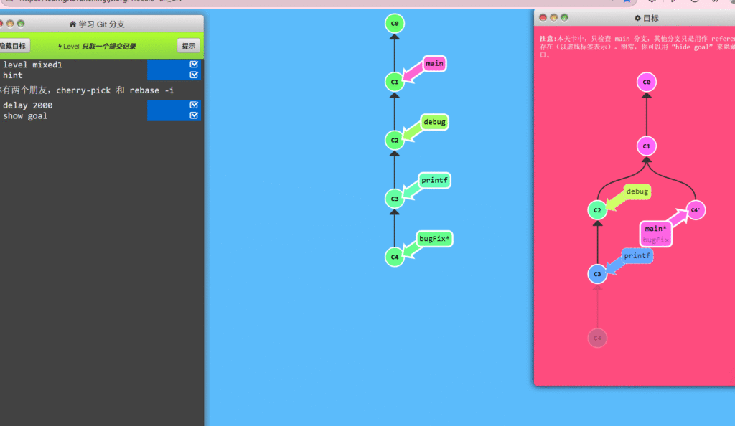The image size is (735, 426).
Task: Click checkmark beside delay 2000 command
Action: pyautogui.click(x=194, y=105)
